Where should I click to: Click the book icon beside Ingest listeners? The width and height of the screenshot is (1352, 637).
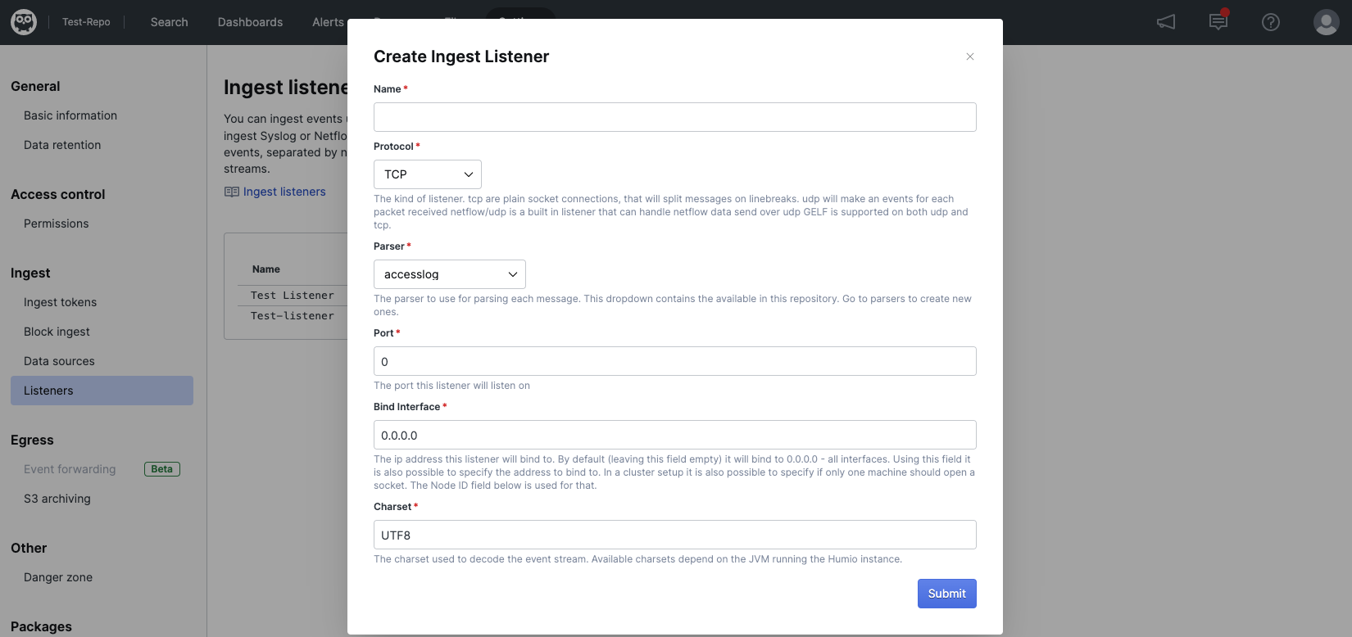pyautogui.click(x=232, y=192)
